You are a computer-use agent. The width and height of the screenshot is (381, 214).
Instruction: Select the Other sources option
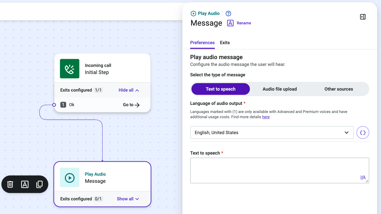tap(339, 89)
